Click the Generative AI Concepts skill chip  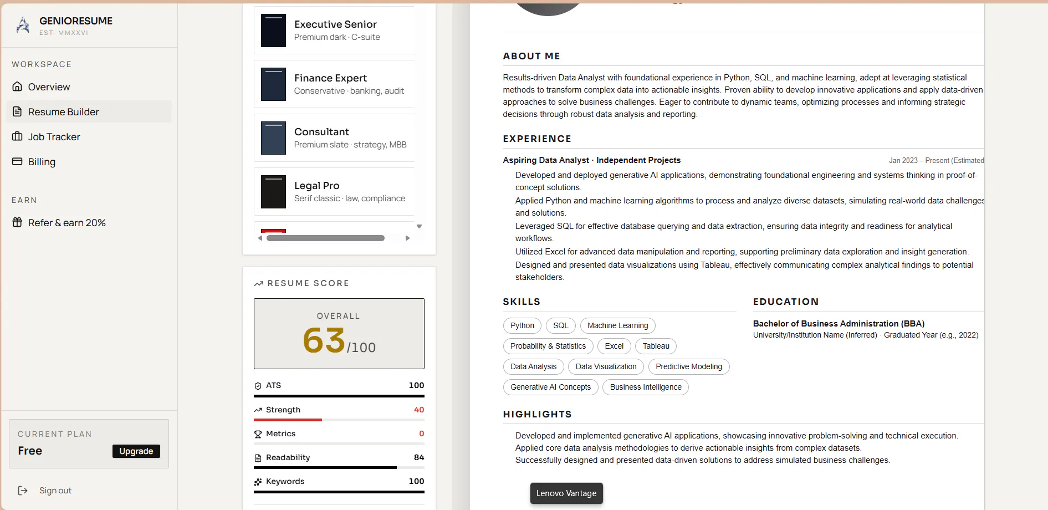tap(551, 387)
